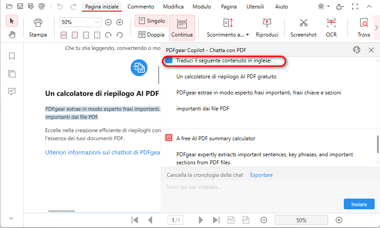Toggle Continua scrolling mode
The width and height of the screenshot is (380, 228).
182,27
